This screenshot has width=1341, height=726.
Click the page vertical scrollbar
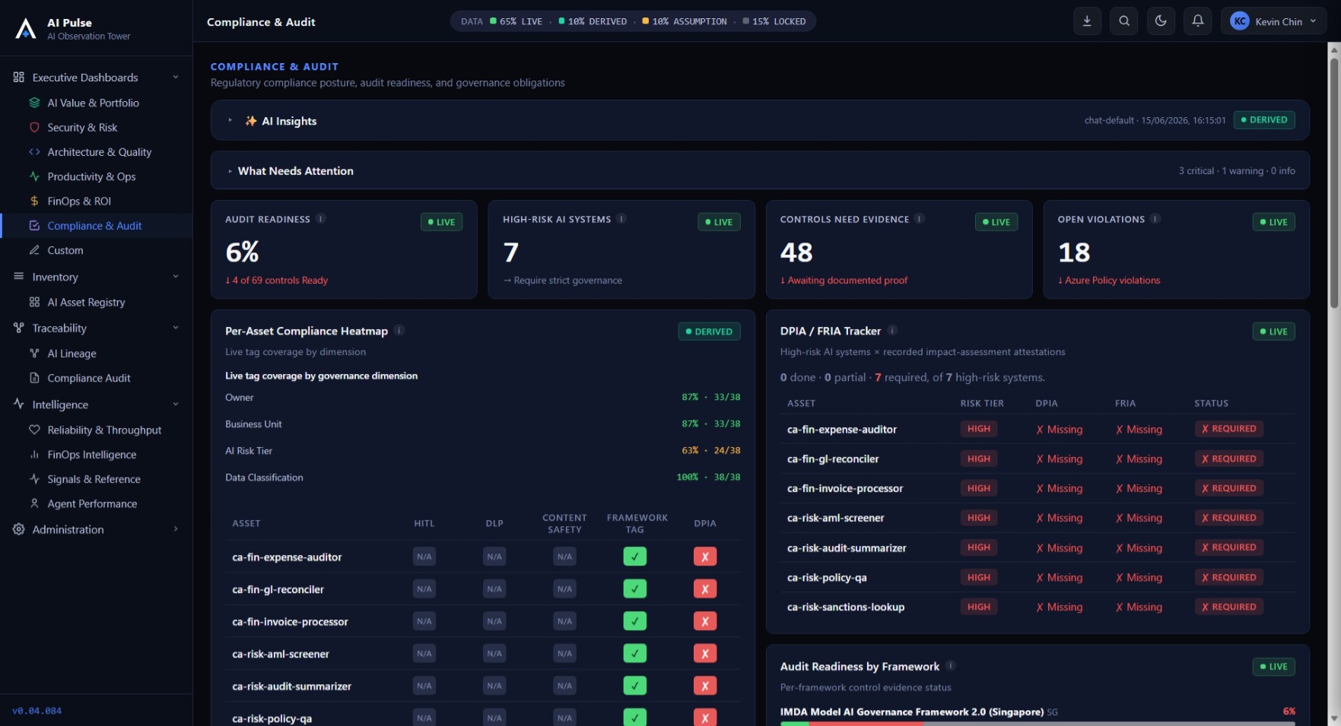pyautogui.click(x=1334, y=182)
